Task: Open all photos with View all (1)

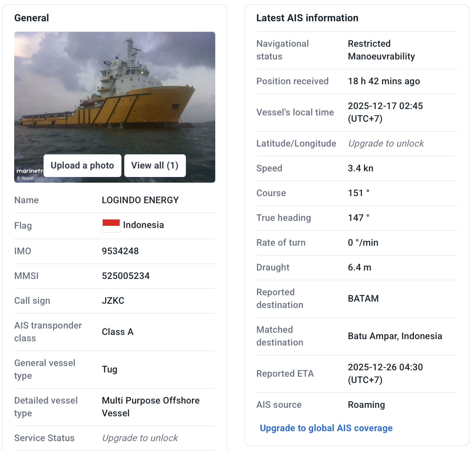Action: [x=155, y=166]
